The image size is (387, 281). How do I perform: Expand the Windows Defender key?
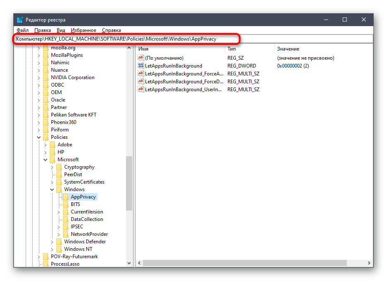tap(53, 242)
